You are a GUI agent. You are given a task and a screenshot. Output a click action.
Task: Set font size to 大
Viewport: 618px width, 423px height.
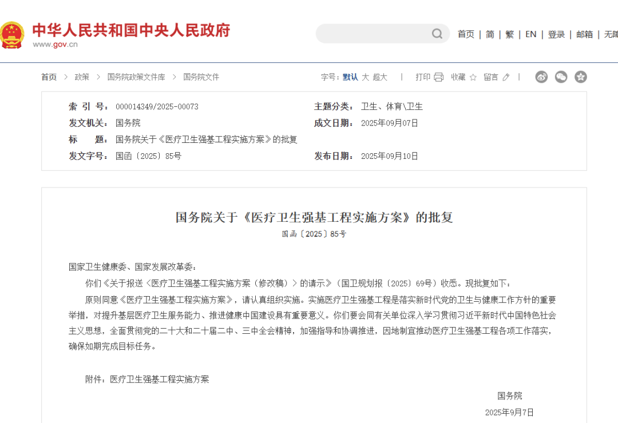point(365,77)
